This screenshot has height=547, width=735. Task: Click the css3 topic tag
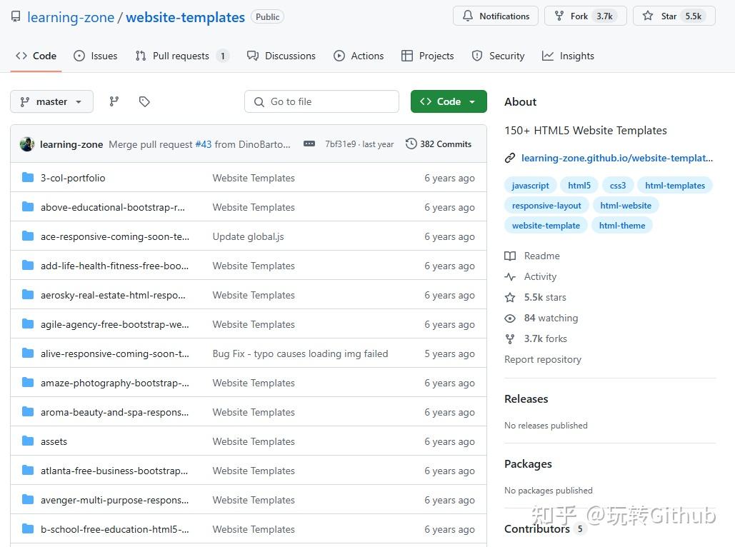click(618, 186)
